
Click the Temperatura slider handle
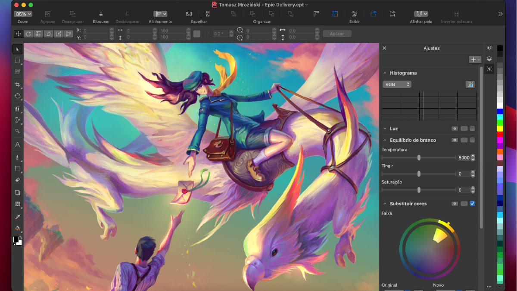click(419, 158)
